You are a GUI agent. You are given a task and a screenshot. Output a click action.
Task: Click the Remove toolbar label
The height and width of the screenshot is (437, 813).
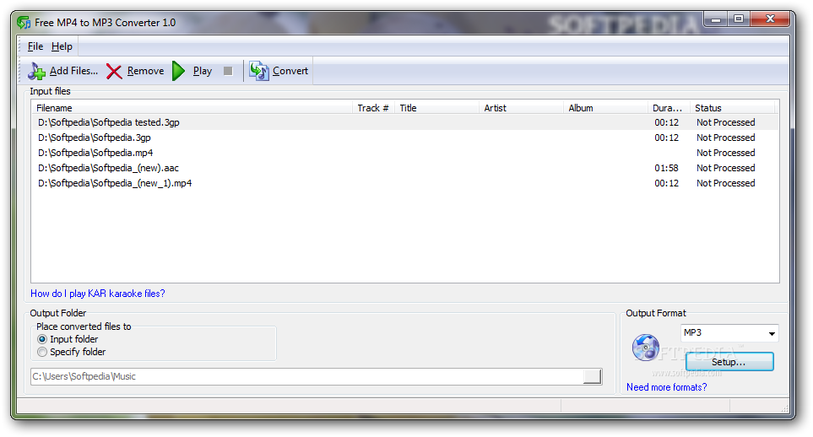click(x=145, y=71)
